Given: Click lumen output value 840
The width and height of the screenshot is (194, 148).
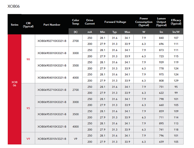Looking at the screenshot, I should tap(161, 38).
